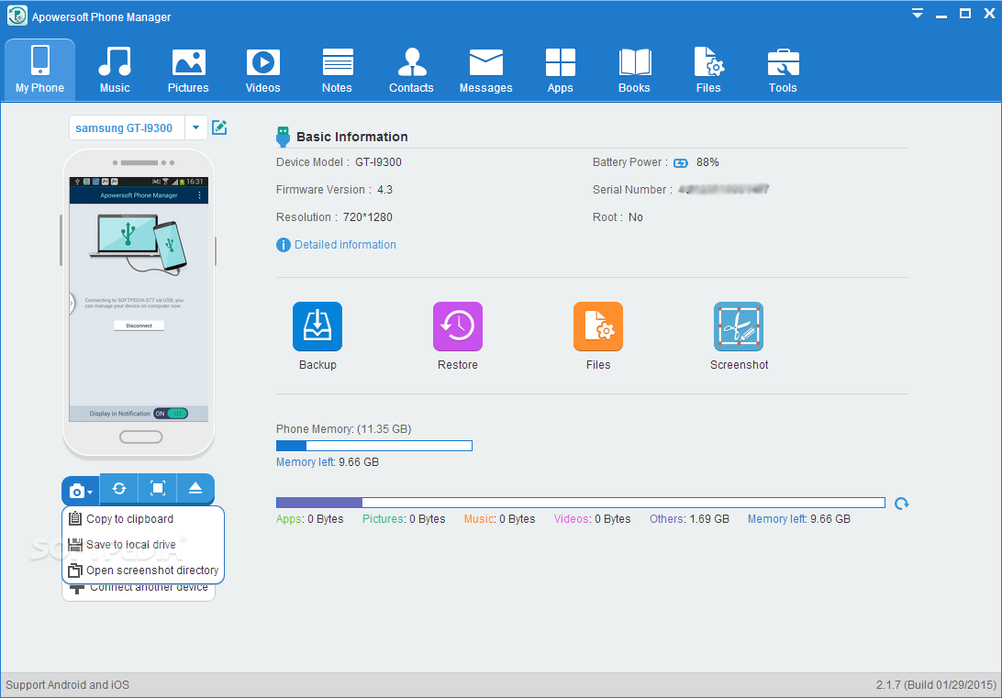Go to the Notes tab
Viewport: 1002px width, 698px height.
[337, 71]
